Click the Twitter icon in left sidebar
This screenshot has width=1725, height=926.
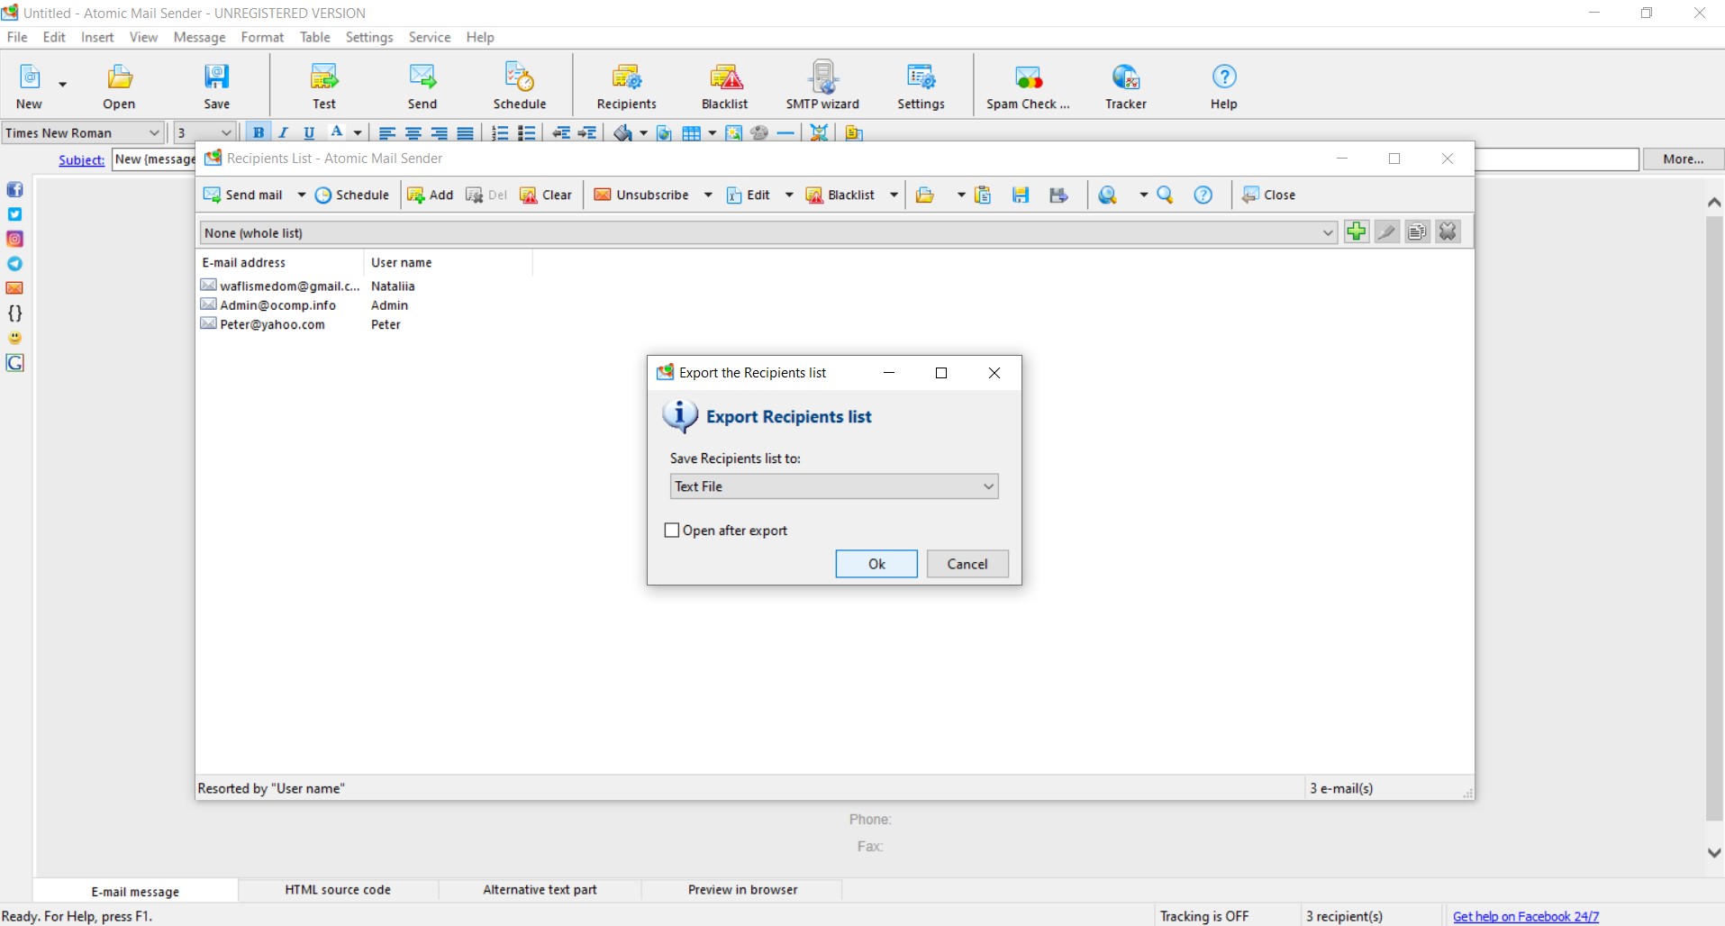pyautogui.click(x=15, y=214)
